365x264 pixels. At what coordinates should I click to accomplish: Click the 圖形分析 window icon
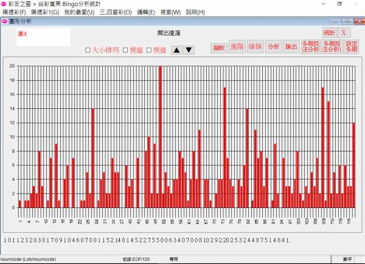(x=4, y=21)
